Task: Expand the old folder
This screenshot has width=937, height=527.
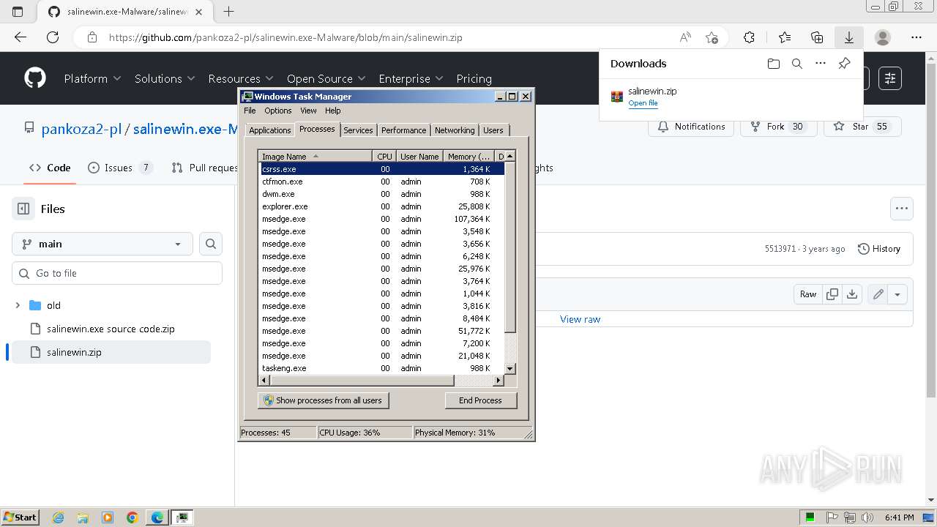Action: pos(18,305)
